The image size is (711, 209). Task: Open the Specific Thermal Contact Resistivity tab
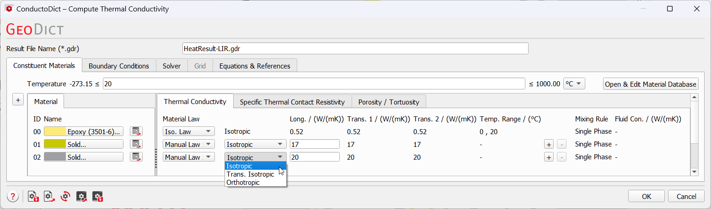tap(292, 102)
